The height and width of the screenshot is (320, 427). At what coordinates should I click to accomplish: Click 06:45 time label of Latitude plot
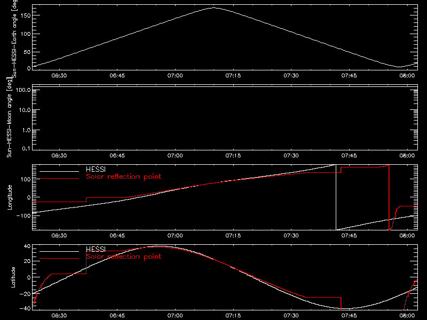tap(117, 315)
